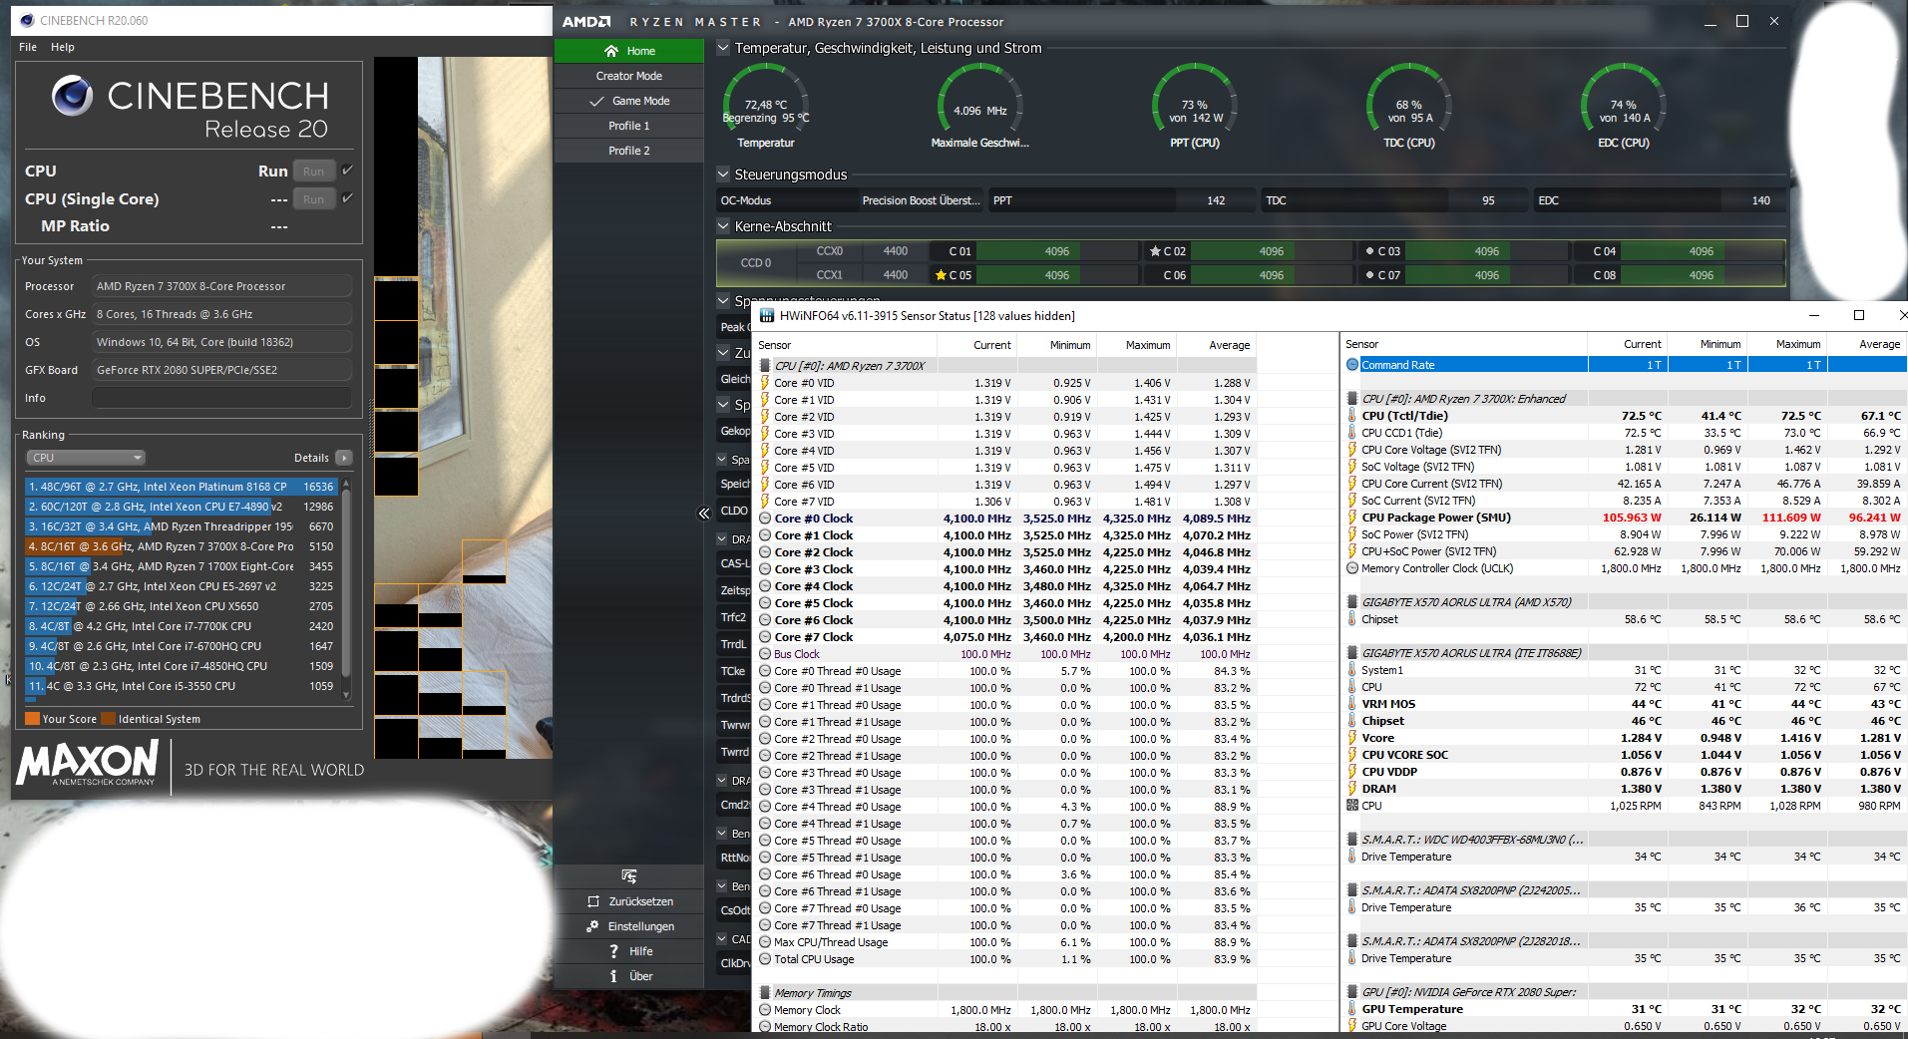Viewport: 1908px width, 1039px height.
Task: Click Zurücksetzen in Ryzen Master sidebar
Action: coord(629,901)
